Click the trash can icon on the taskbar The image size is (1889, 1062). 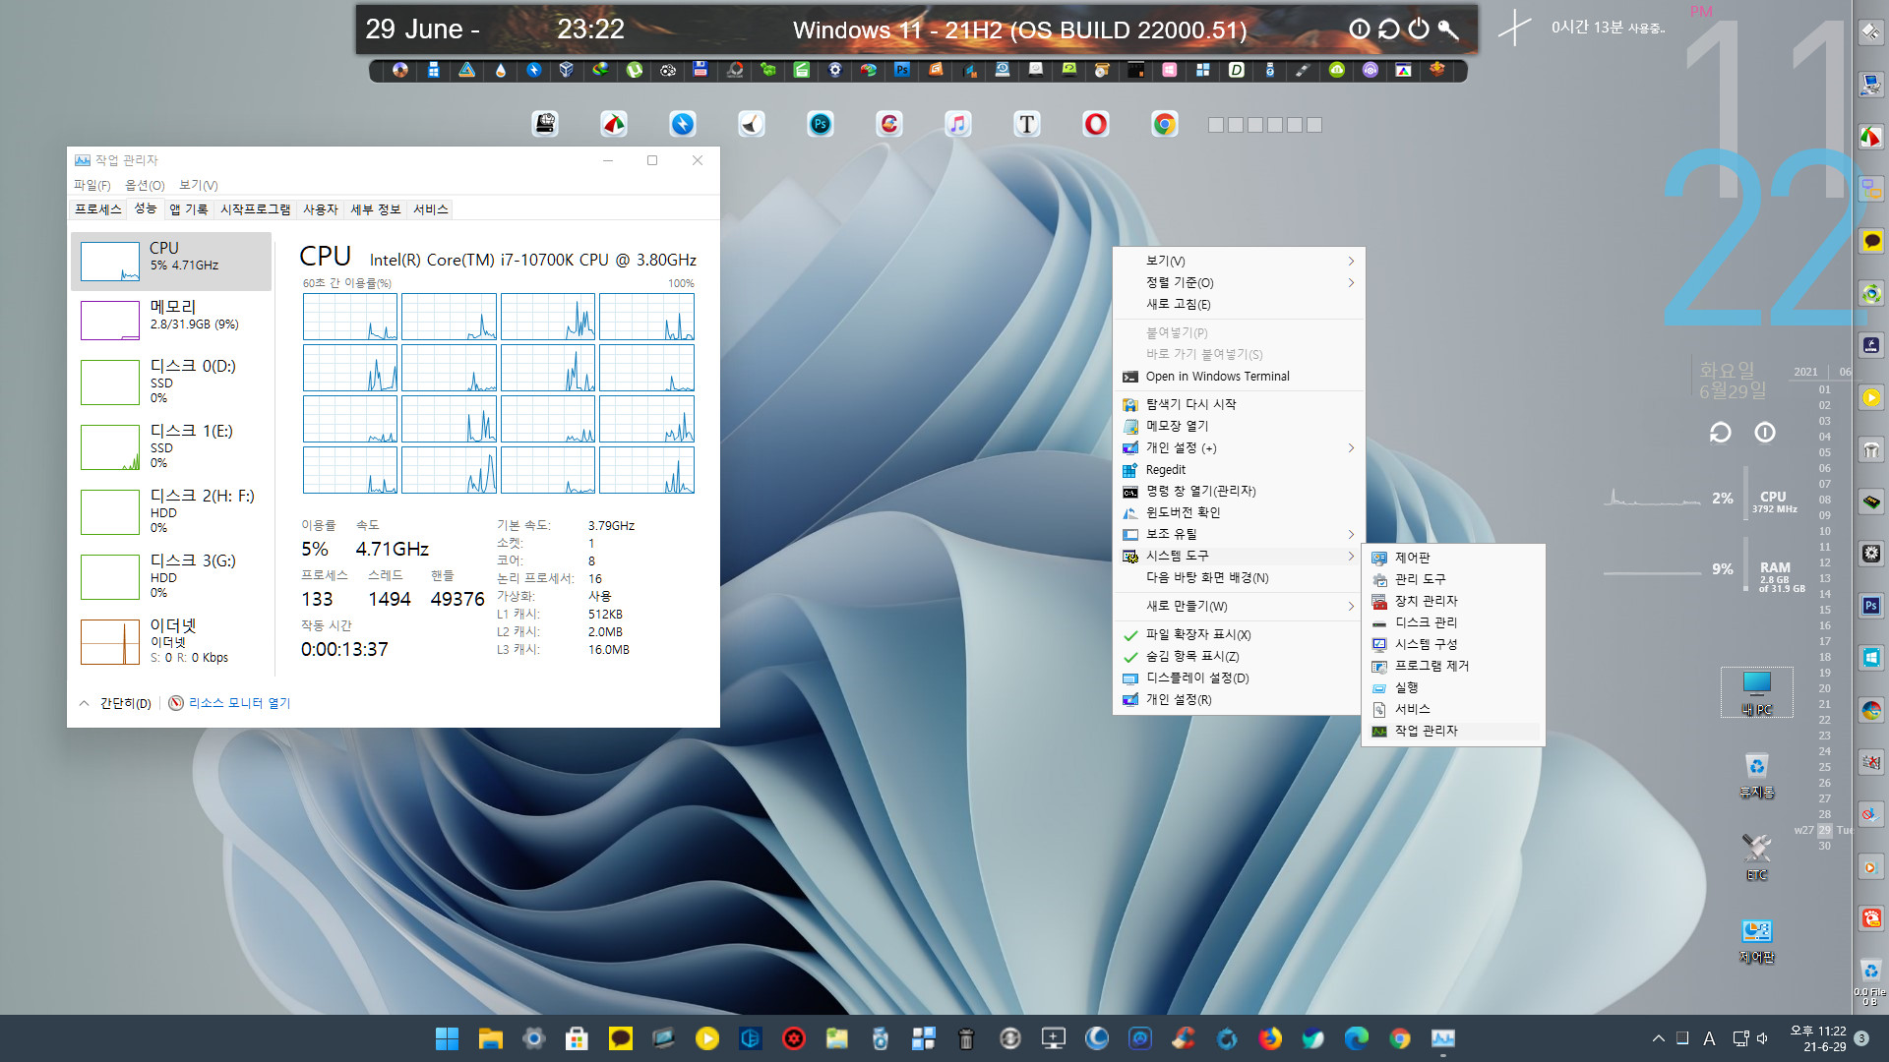(966, 1038)
